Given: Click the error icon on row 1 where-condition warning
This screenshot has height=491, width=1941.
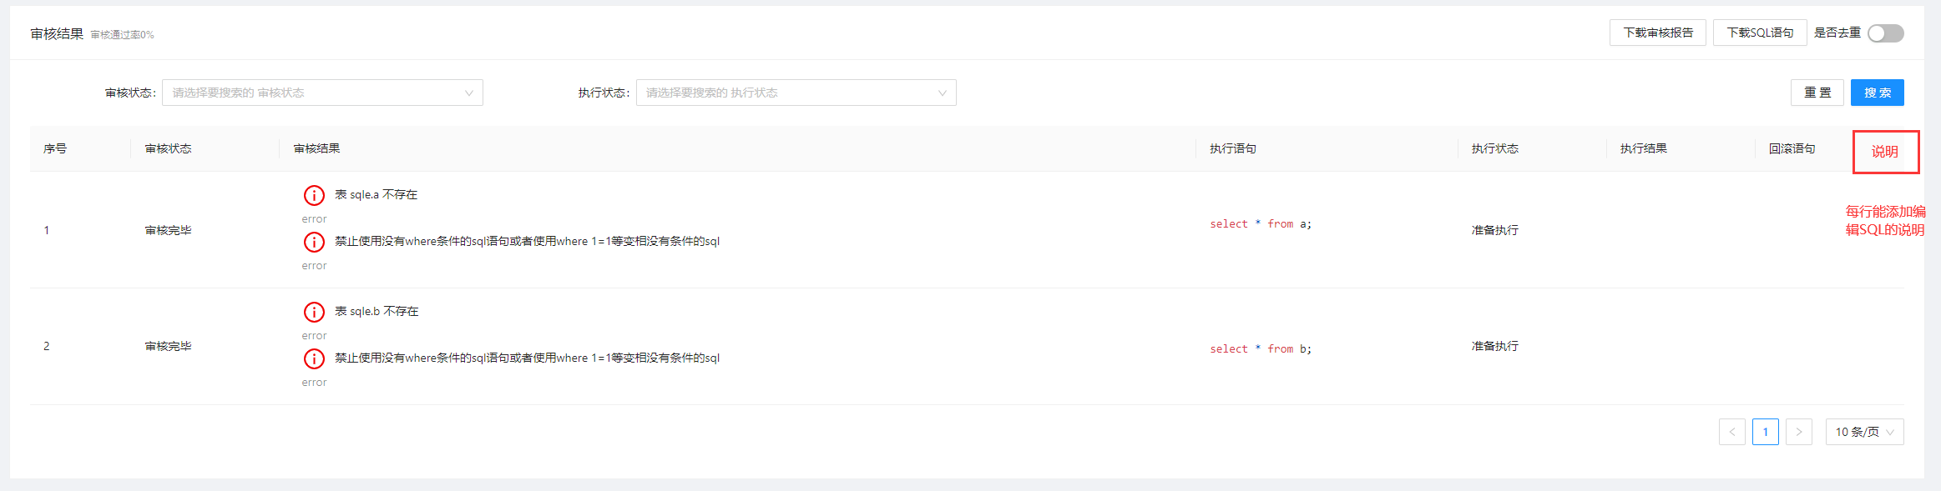Looking at the screenshot, I should (x=314, y=242).
